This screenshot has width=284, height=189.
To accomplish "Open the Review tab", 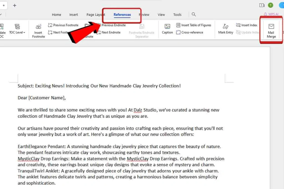I will pyautogui.click(x=144, y=15).
